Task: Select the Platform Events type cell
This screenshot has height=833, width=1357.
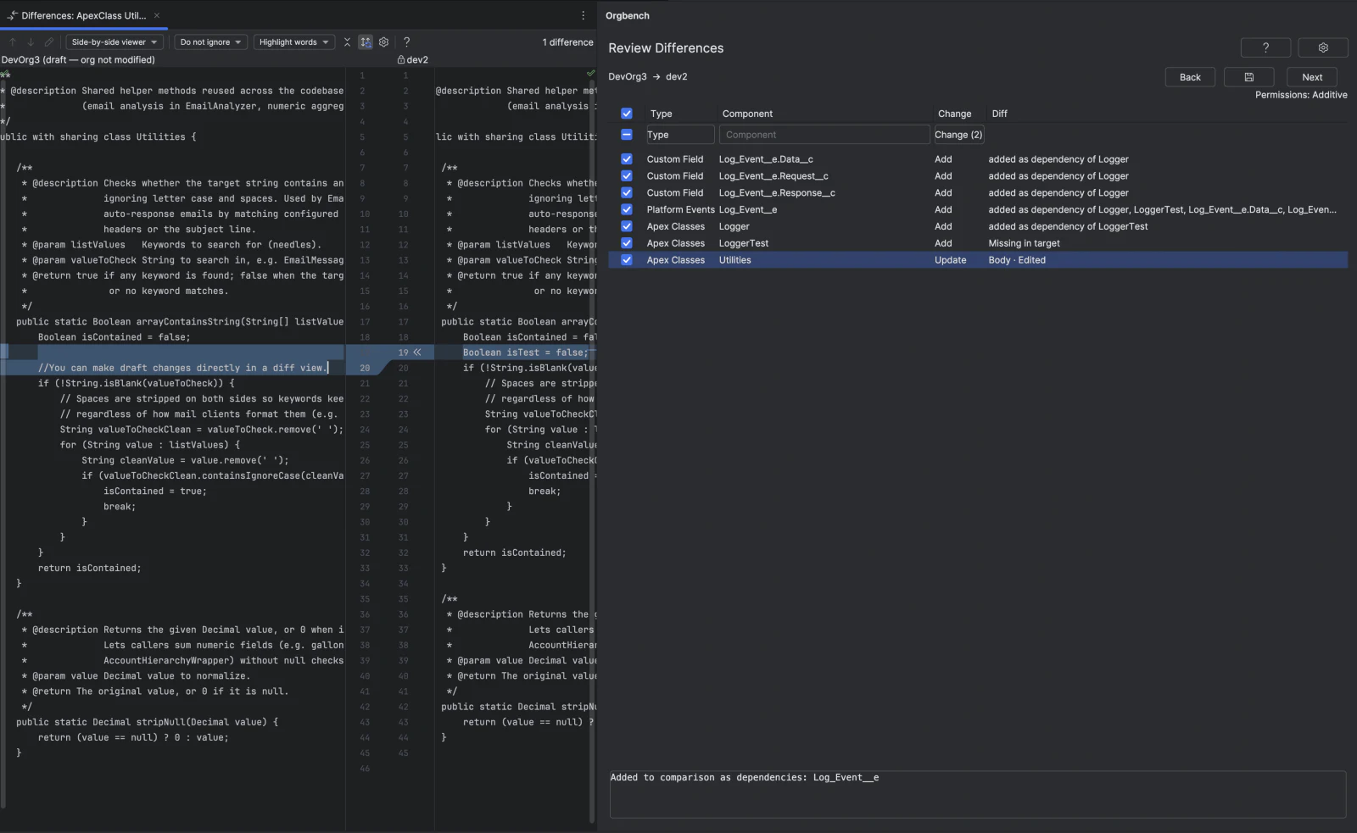Action: pos(680,209)
